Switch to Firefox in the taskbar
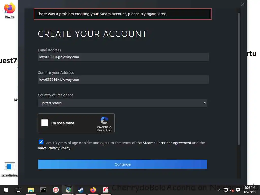The height and width of the screenshot is (195, 260). [93, 190]
